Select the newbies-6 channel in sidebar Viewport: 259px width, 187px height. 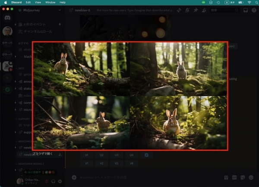tap(40, 155)
